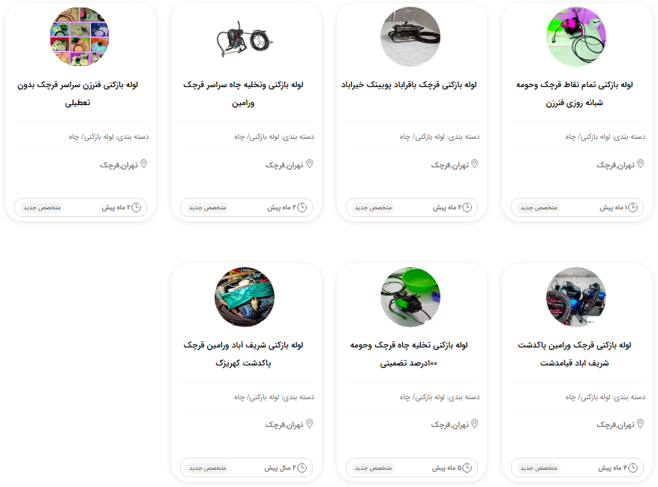Screen dimensions: 658x487
Task: Click location pin on تخلیه چاه ۱۰۰درصد تضمینی card
Action: pyautogui.click(x=475, y=424)
